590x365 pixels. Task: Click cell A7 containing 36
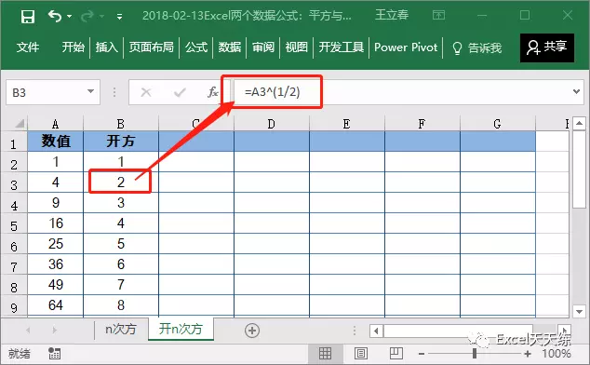[55, 264]
